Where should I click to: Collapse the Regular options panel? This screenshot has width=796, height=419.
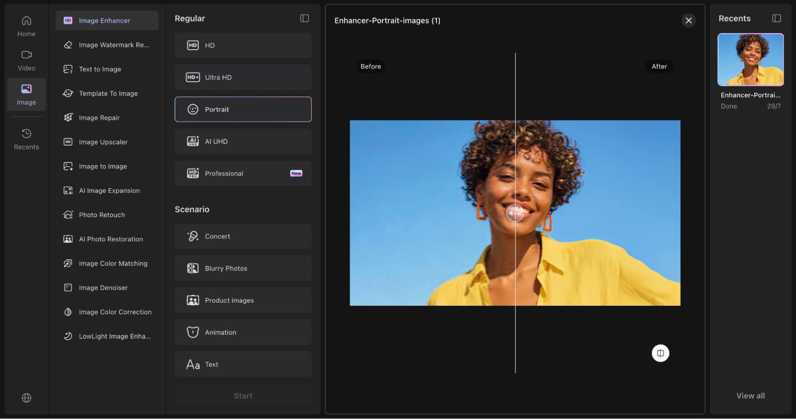click(304, 18)
